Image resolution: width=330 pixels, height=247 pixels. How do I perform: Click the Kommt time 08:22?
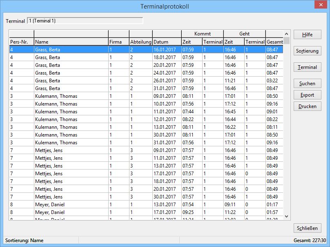tap(192, 119)
